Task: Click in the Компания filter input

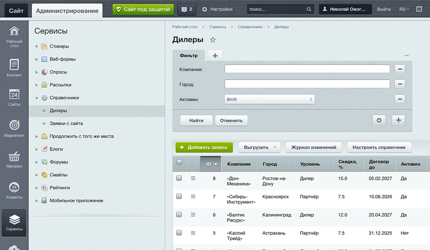Action: click(x=307, y=69)
